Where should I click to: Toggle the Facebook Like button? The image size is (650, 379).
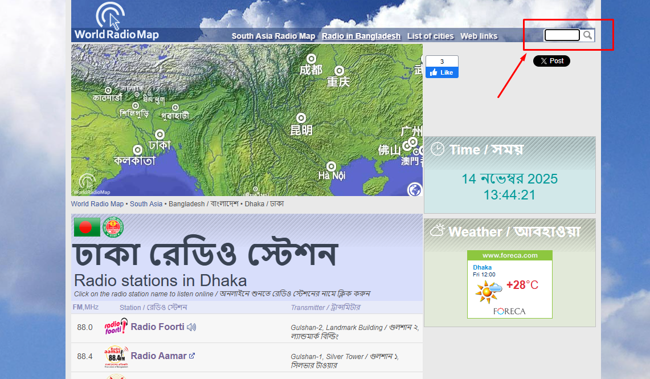441,72
